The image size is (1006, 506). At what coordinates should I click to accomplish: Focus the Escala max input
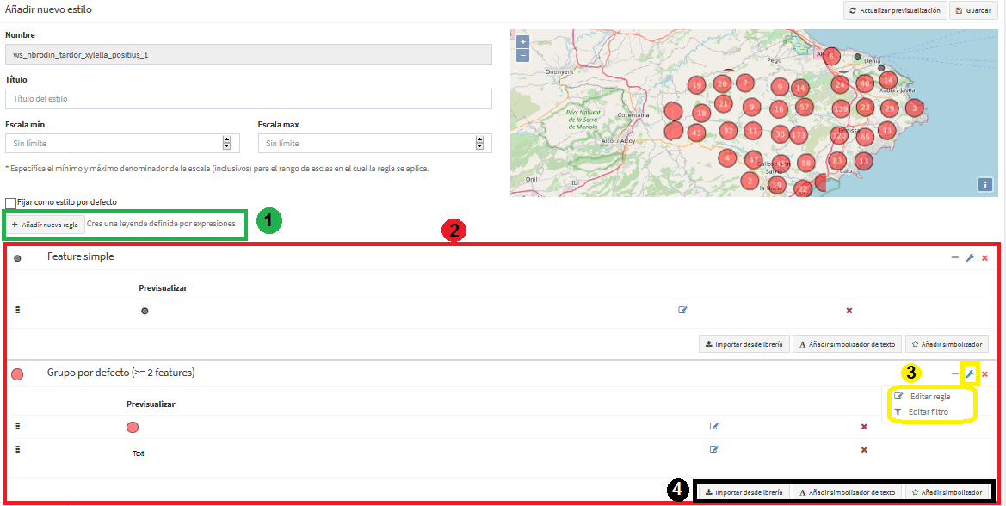(x=374, y=143)
